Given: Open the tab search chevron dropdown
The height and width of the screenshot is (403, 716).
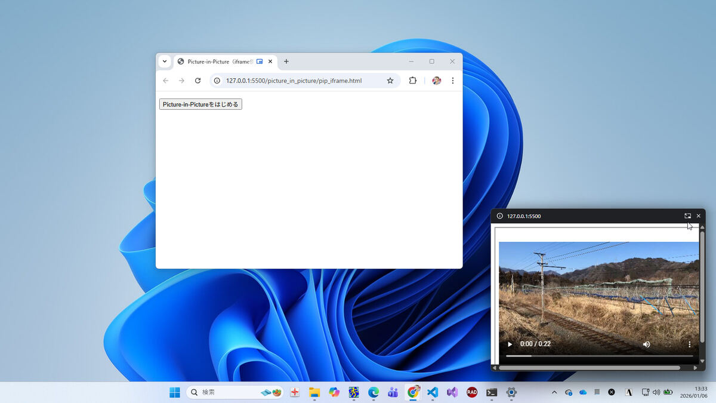Looking at the screenshot, I should point(165,61).
